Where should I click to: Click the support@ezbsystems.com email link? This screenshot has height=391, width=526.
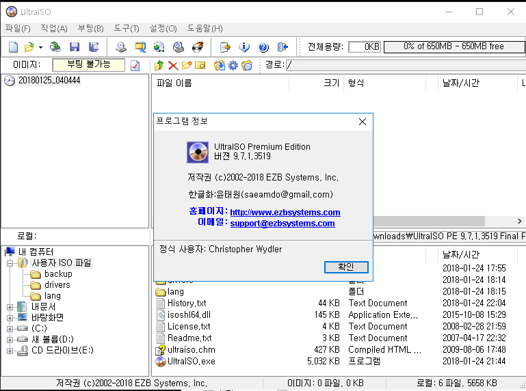pos(282,224)
